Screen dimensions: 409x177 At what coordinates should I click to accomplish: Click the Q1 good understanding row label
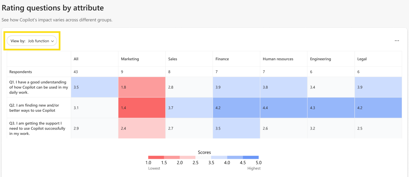point(38,87)
